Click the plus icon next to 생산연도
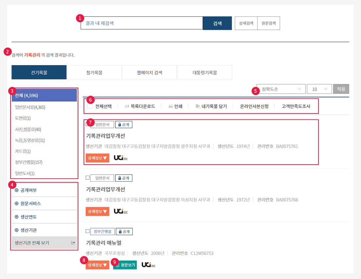The height and width of the screenshot is (279, 361). point(17,217)
